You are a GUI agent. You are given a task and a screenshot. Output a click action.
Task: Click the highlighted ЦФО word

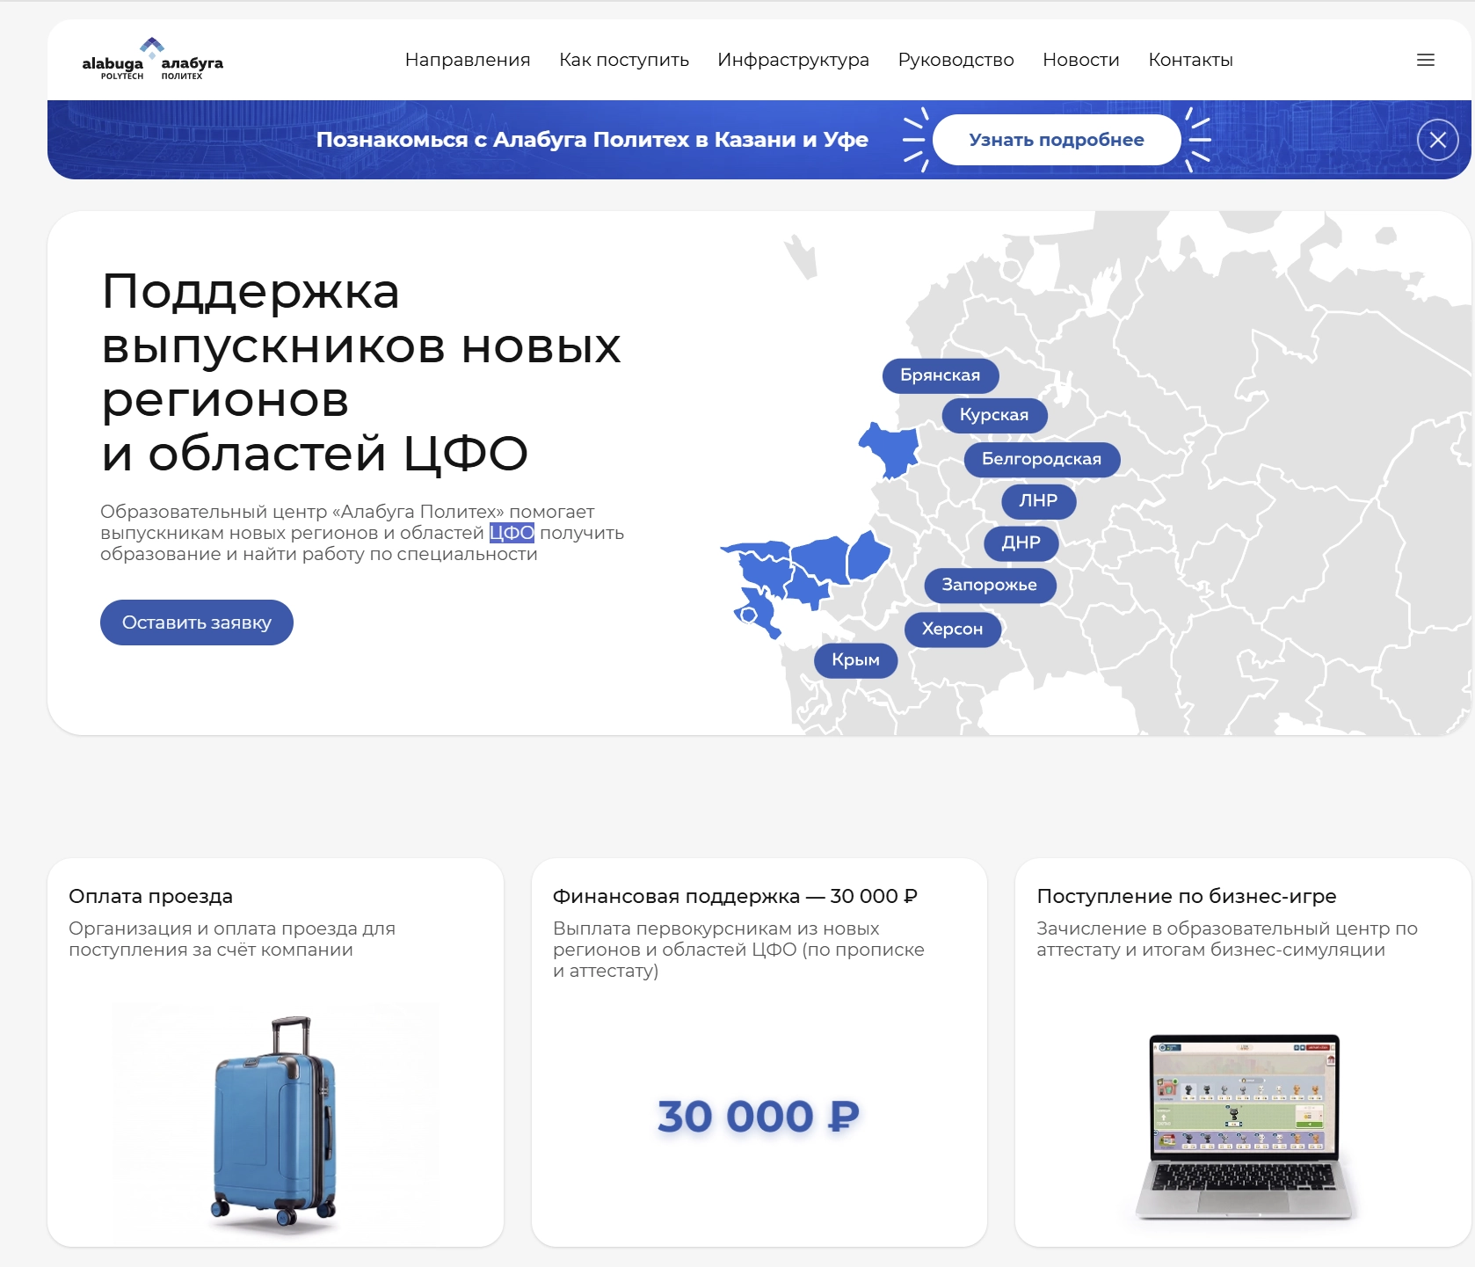point(512,533)
